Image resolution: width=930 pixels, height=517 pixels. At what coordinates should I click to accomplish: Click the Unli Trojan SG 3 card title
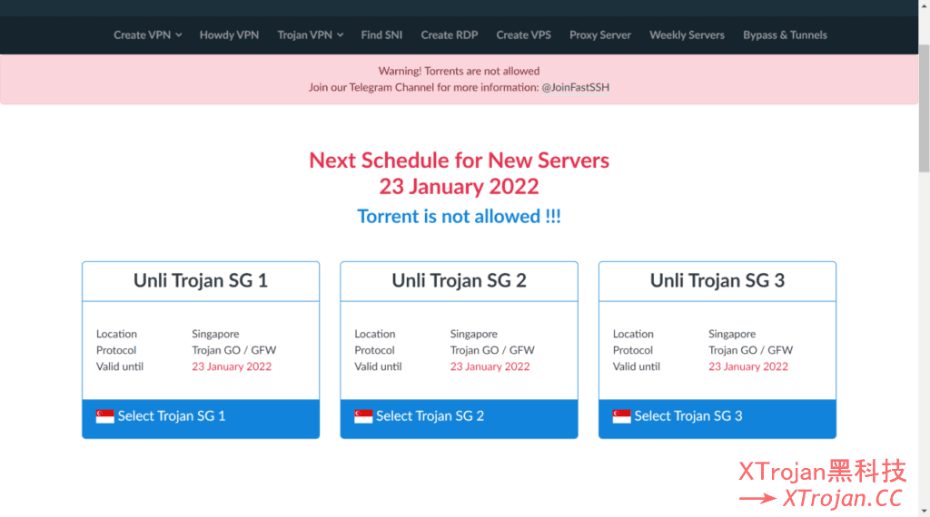coord(717,281)
